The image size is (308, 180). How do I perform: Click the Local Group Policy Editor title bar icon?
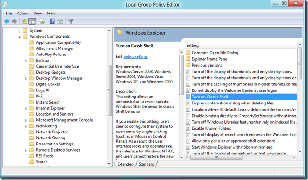(x=5, y=4)
